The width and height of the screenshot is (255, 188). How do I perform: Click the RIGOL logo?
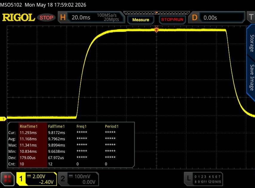click(19, 18)
